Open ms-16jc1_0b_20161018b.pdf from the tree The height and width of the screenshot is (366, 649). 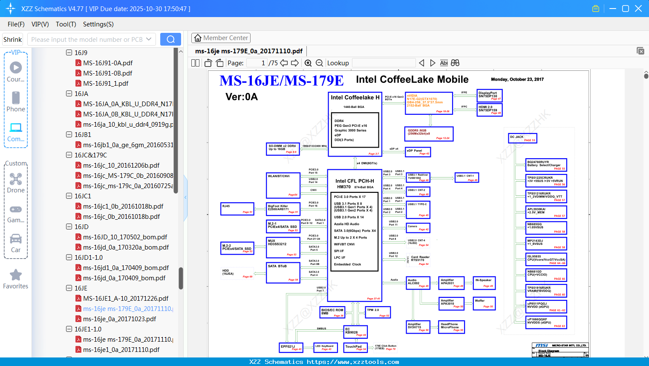(x=123, y=206)
